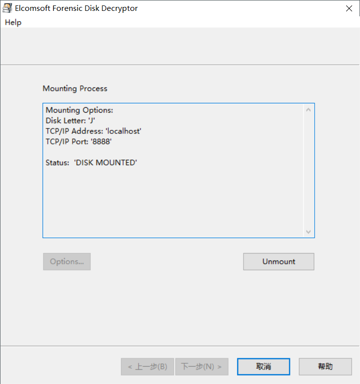Screen dimensions: 360x384
Task: Open the Help menu
Action: pos(13,23)
